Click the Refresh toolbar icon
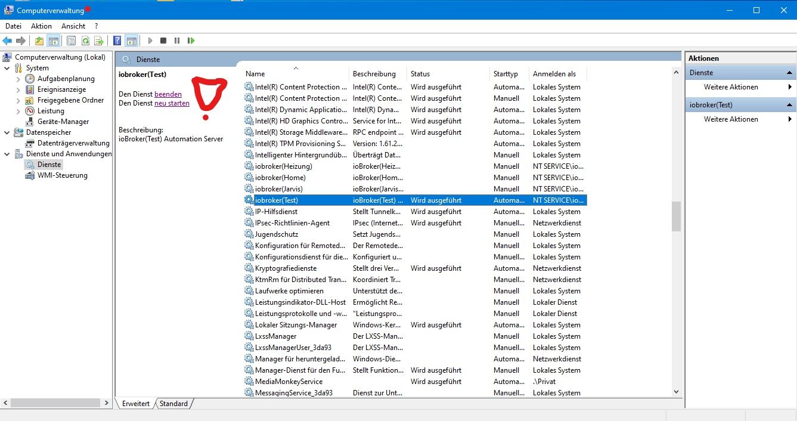The image size is (797, 421). (85, 41)
